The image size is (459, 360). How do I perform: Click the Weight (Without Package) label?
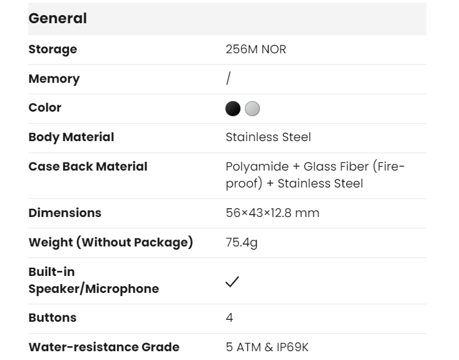(111, 243)
